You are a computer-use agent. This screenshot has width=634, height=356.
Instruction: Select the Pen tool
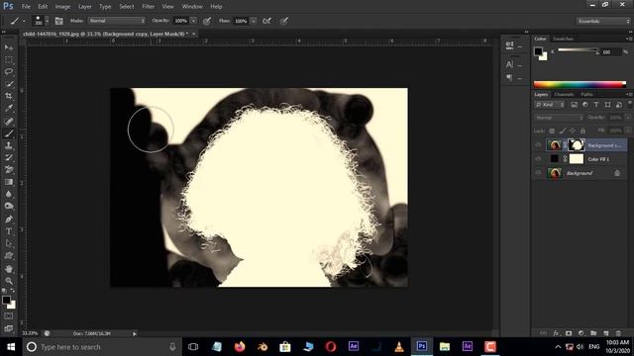pyautogui.click(x=9, y=220)
